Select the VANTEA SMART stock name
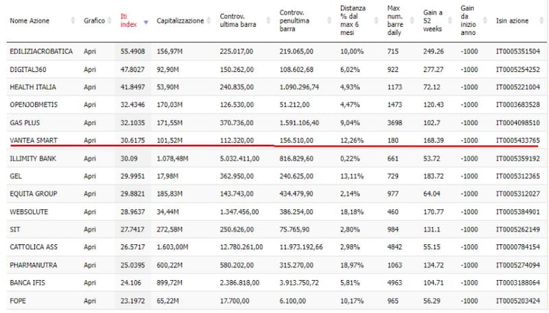 tap(34, 141)
